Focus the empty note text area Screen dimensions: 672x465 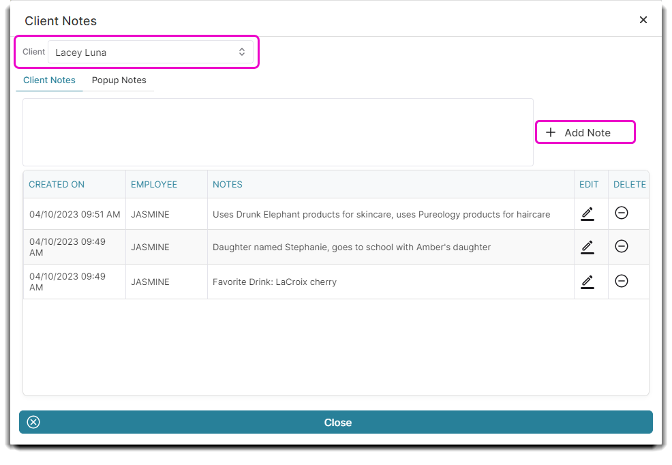tap(277, 132)
